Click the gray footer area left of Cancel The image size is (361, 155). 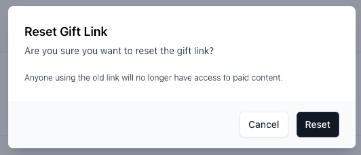coord(122,125)
